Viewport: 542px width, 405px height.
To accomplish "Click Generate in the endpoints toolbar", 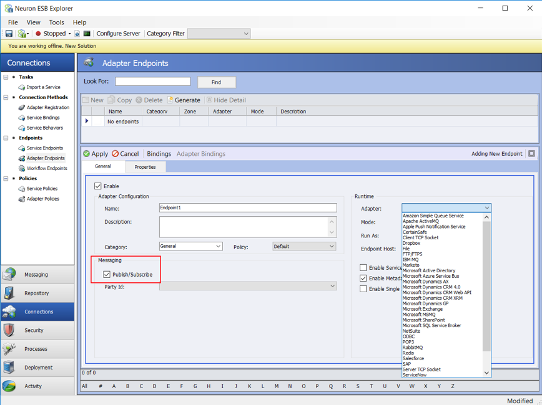I will tap(184, 100).
